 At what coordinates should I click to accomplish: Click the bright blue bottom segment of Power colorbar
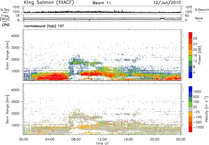(190, 75)
